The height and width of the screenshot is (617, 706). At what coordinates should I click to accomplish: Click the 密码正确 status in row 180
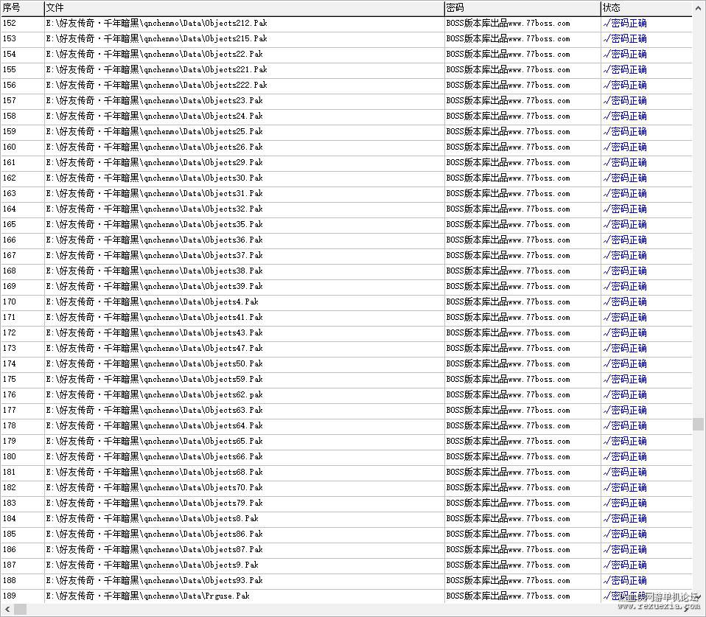coord(629,457)
